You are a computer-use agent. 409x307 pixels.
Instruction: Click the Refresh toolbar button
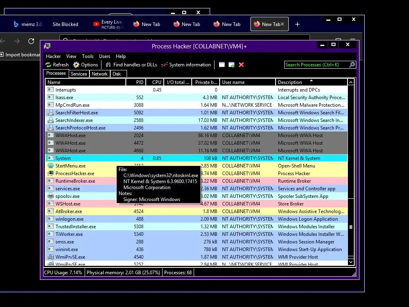(x=57, y=65)
